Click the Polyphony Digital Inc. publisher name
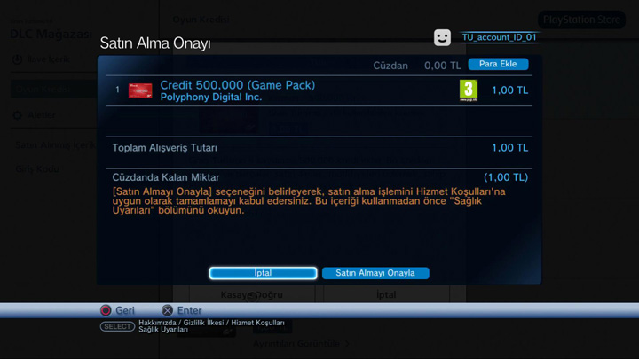The image size is (639, 359). (210, 98)
